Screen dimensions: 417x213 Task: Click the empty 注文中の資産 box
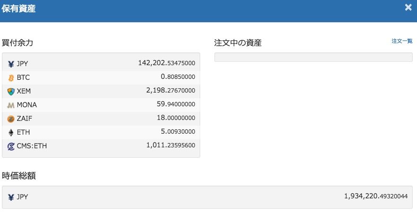pos(313,57)
